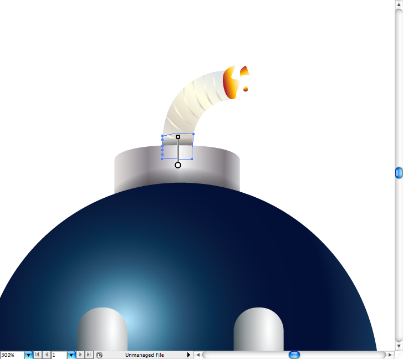This screenshot has width=403, height=359.
Task: Click the 300% zoom input field
Action: 12,355
